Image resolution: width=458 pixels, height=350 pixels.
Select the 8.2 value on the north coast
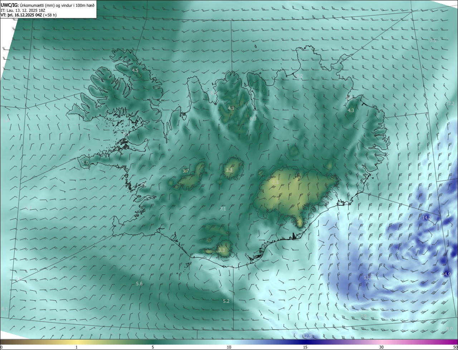[x=299, y=76]
